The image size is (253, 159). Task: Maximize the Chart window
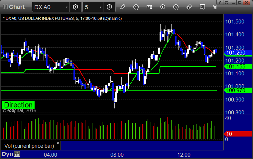coord(240,2)
